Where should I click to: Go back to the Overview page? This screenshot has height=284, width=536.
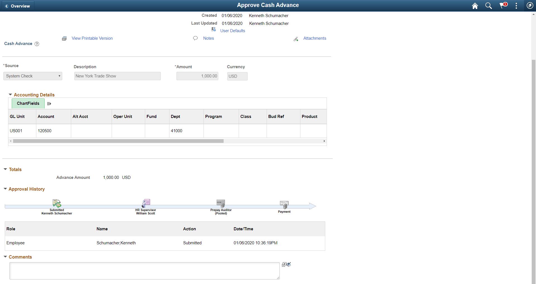[18, 6]
